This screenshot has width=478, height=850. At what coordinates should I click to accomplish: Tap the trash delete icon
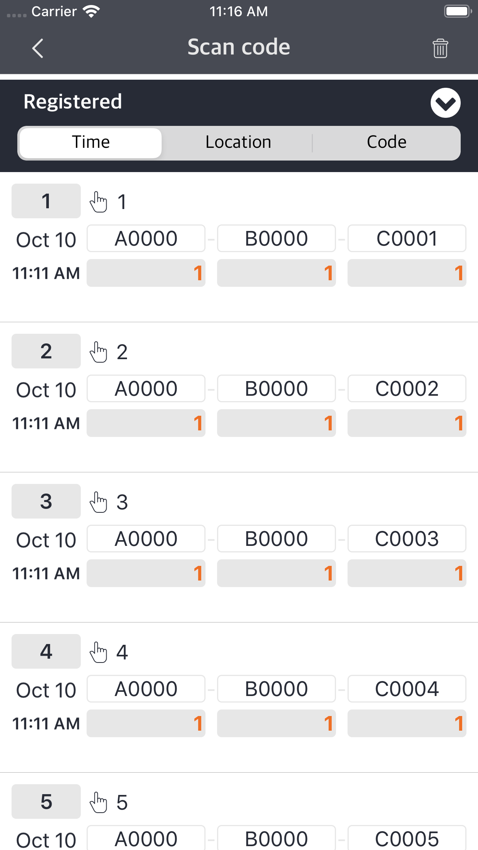(x=440, y=49)
